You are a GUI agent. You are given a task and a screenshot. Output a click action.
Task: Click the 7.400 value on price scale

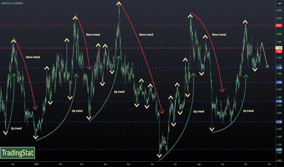[279, 58]
